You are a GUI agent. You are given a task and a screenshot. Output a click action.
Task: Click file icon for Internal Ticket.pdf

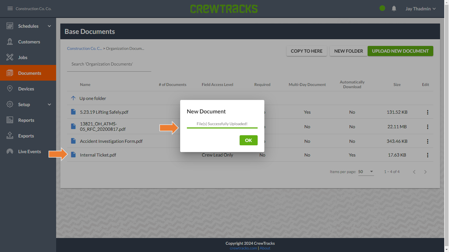73,155
